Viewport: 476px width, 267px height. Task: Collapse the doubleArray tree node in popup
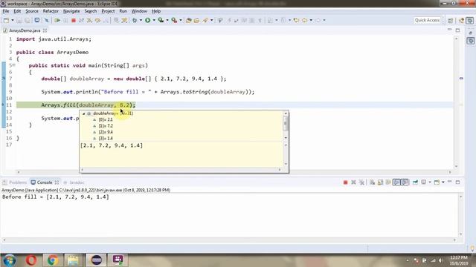click(84, 113)
